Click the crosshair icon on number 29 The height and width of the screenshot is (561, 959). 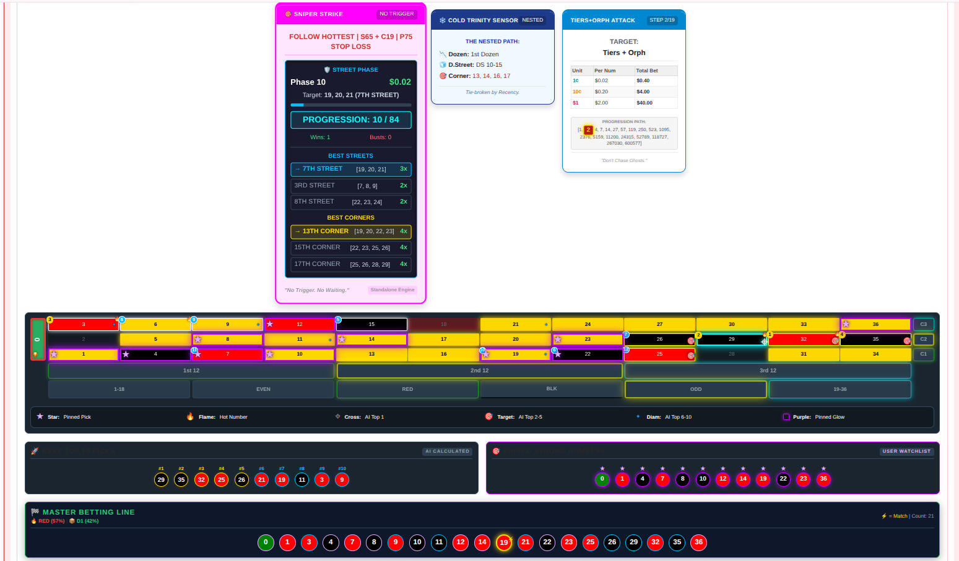click(x=764, y=341)
